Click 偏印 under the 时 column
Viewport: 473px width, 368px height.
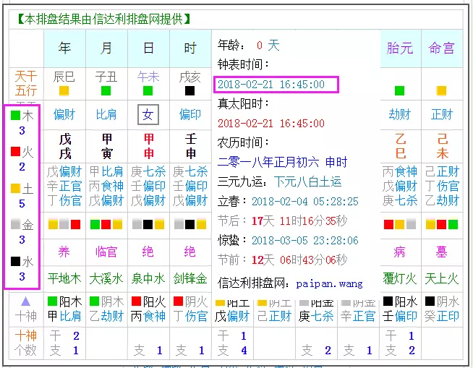click(190, 115)
